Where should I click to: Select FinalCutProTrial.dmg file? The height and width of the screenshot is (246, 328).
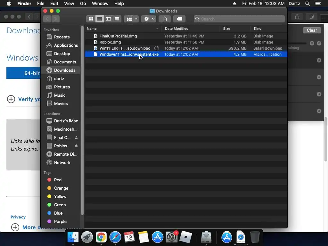pos(186,36)
